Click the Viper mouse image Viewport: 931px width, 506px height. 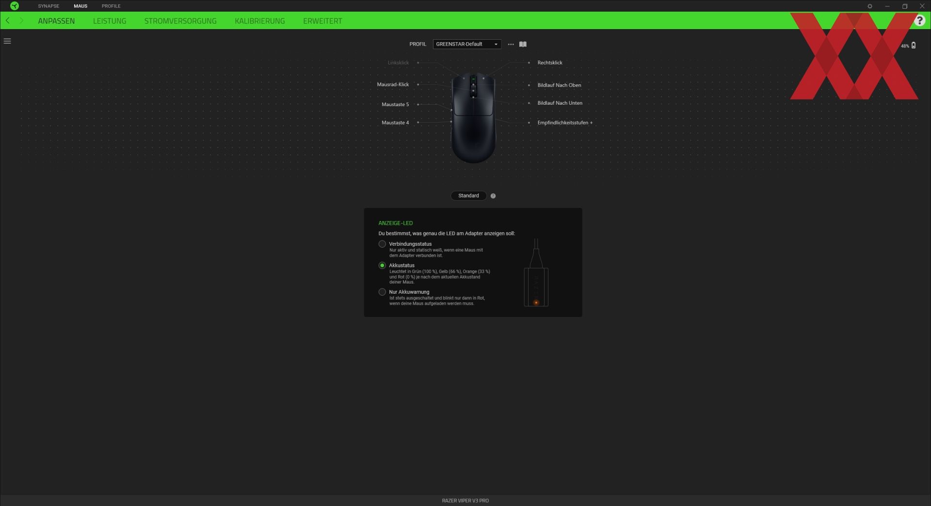click(x=473, y=118)
